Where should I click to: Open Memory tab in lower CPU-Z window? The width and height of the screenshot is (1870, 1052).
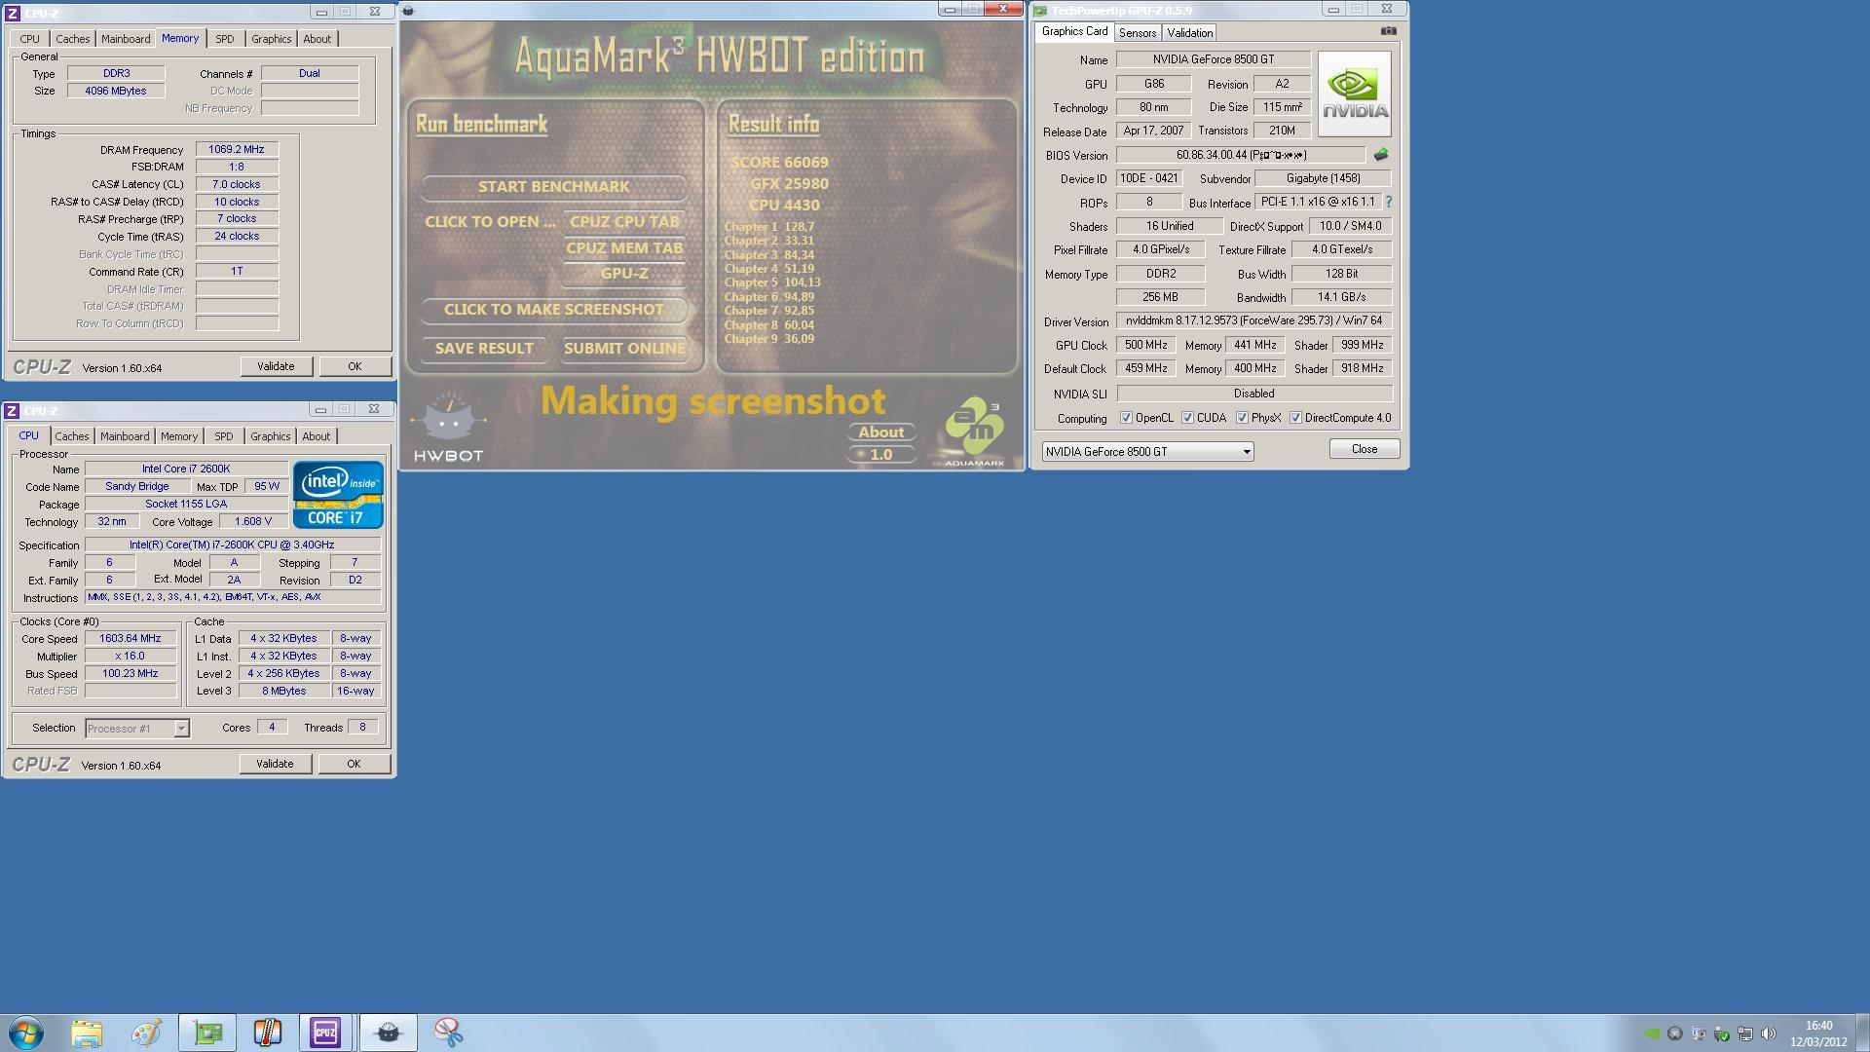[x=178, y=436]
